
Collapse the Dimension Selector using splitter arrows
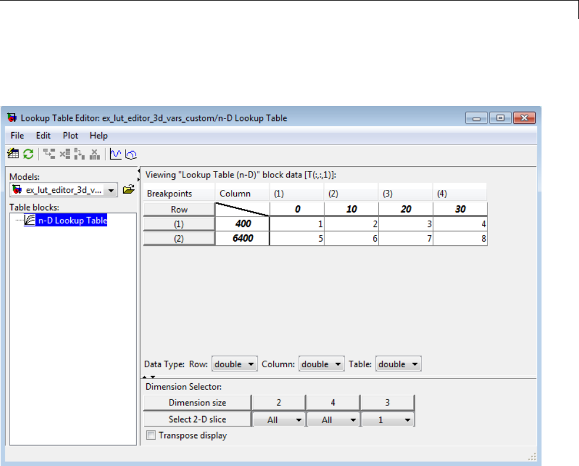(x=153, y=377)
